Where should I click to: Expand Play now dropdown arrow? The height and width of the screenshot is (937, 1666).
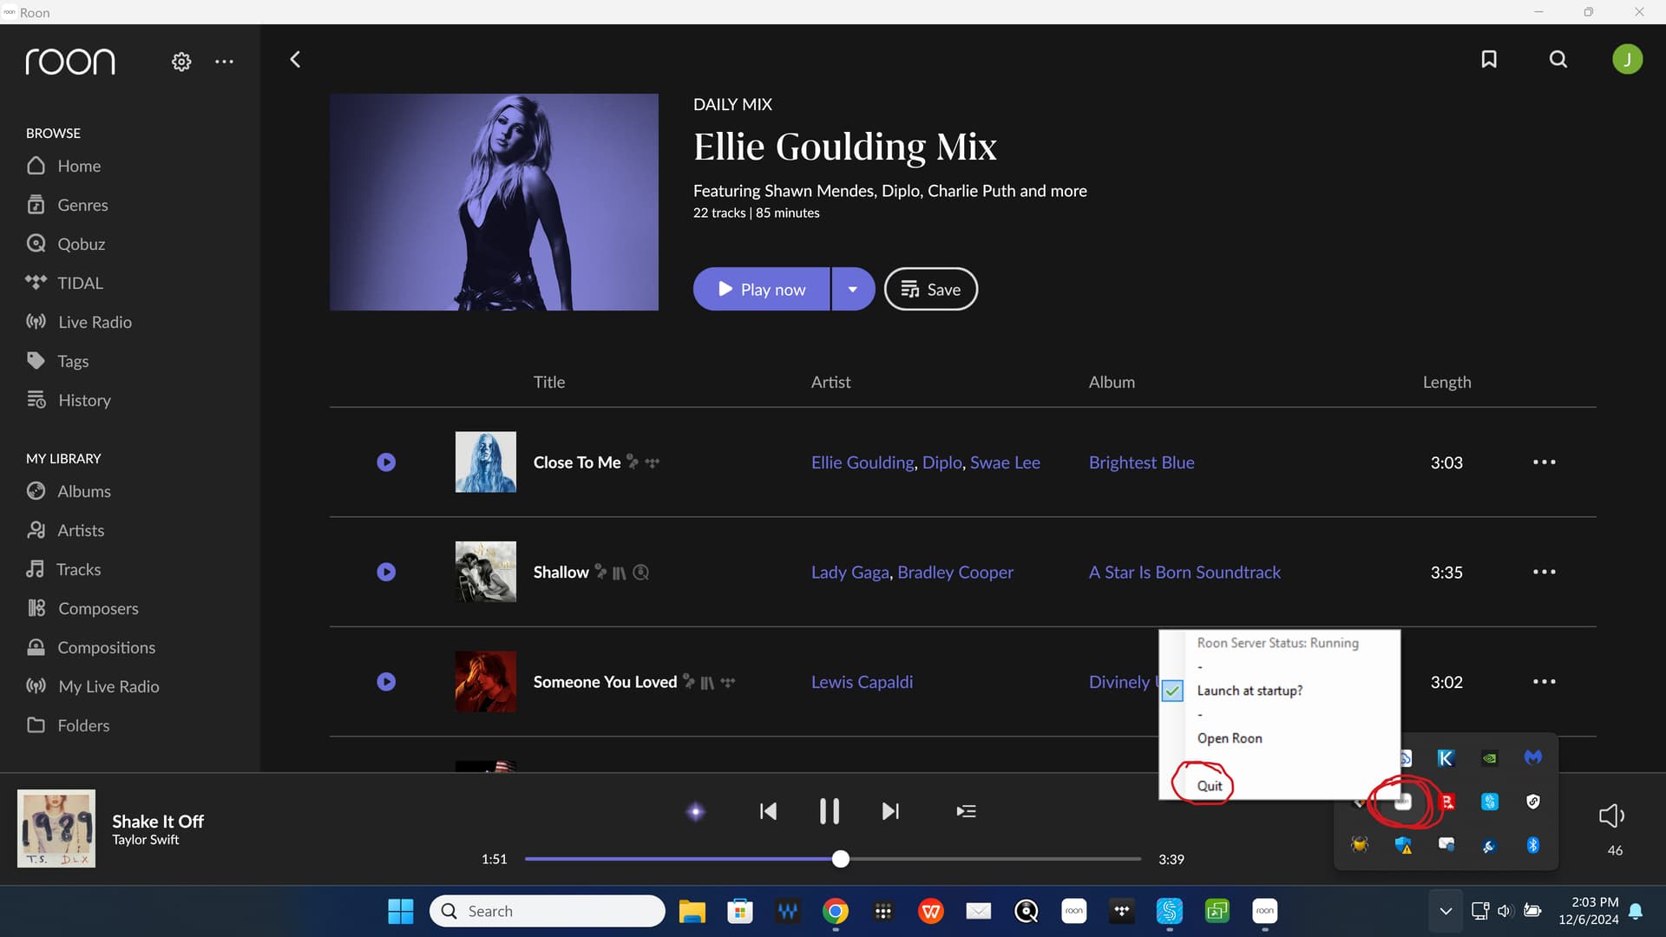[x=853, y=290]
